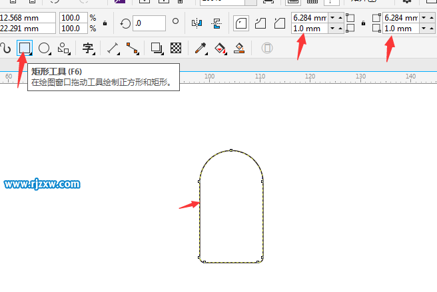
Task: Click the top-right corner radius 6.284 mm field
Action: coord(401,18)
